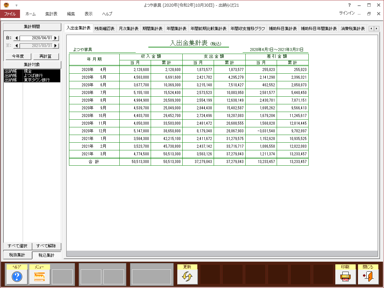Switch to 年間前期比較集計表 tab
Image resolution: width=384 pixels, height=288 pixels.
pos(208,29)
